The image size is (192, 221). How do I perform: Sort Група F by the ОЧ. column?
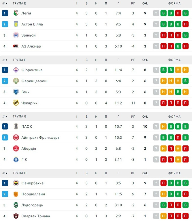[x=145, y=60]
